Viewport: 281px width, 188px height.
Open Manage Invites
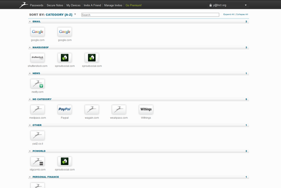(113, 5)
